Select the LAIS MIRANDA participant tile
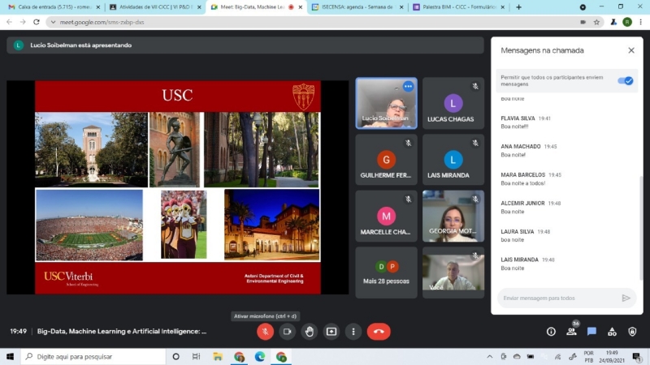Image resolution: width=650 pixels, height=365 pixels. pos(453,160)
